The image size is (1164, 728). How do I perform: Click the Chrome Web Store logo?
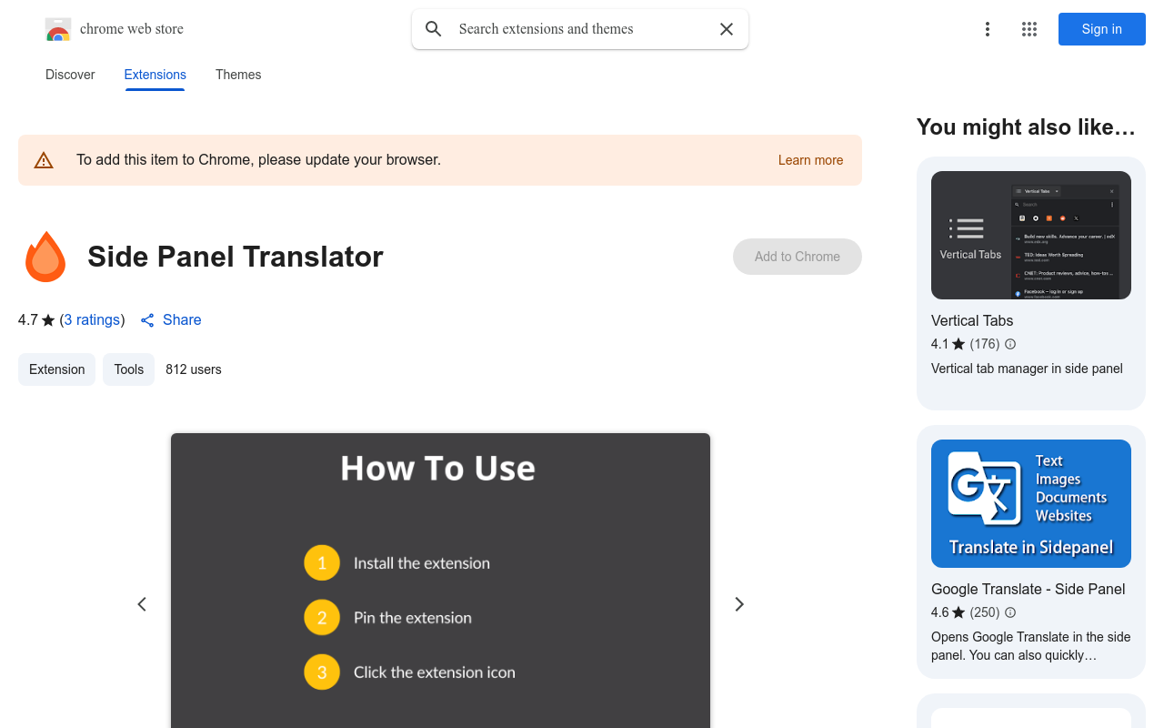58,29
